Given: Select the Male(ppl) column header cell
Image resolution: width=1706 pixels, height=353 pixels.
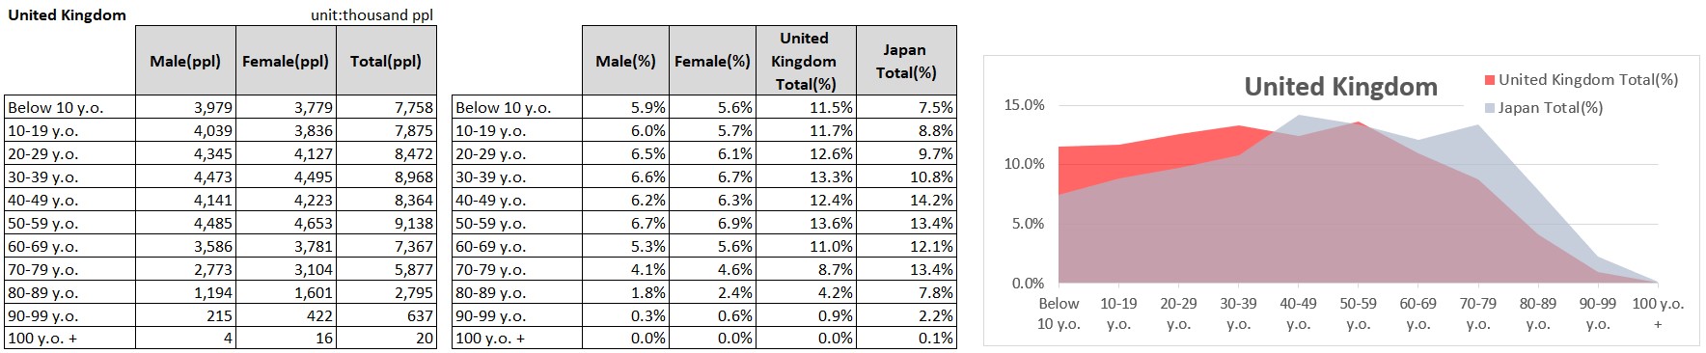Looking at the screenshot, I should click(185, 61).
